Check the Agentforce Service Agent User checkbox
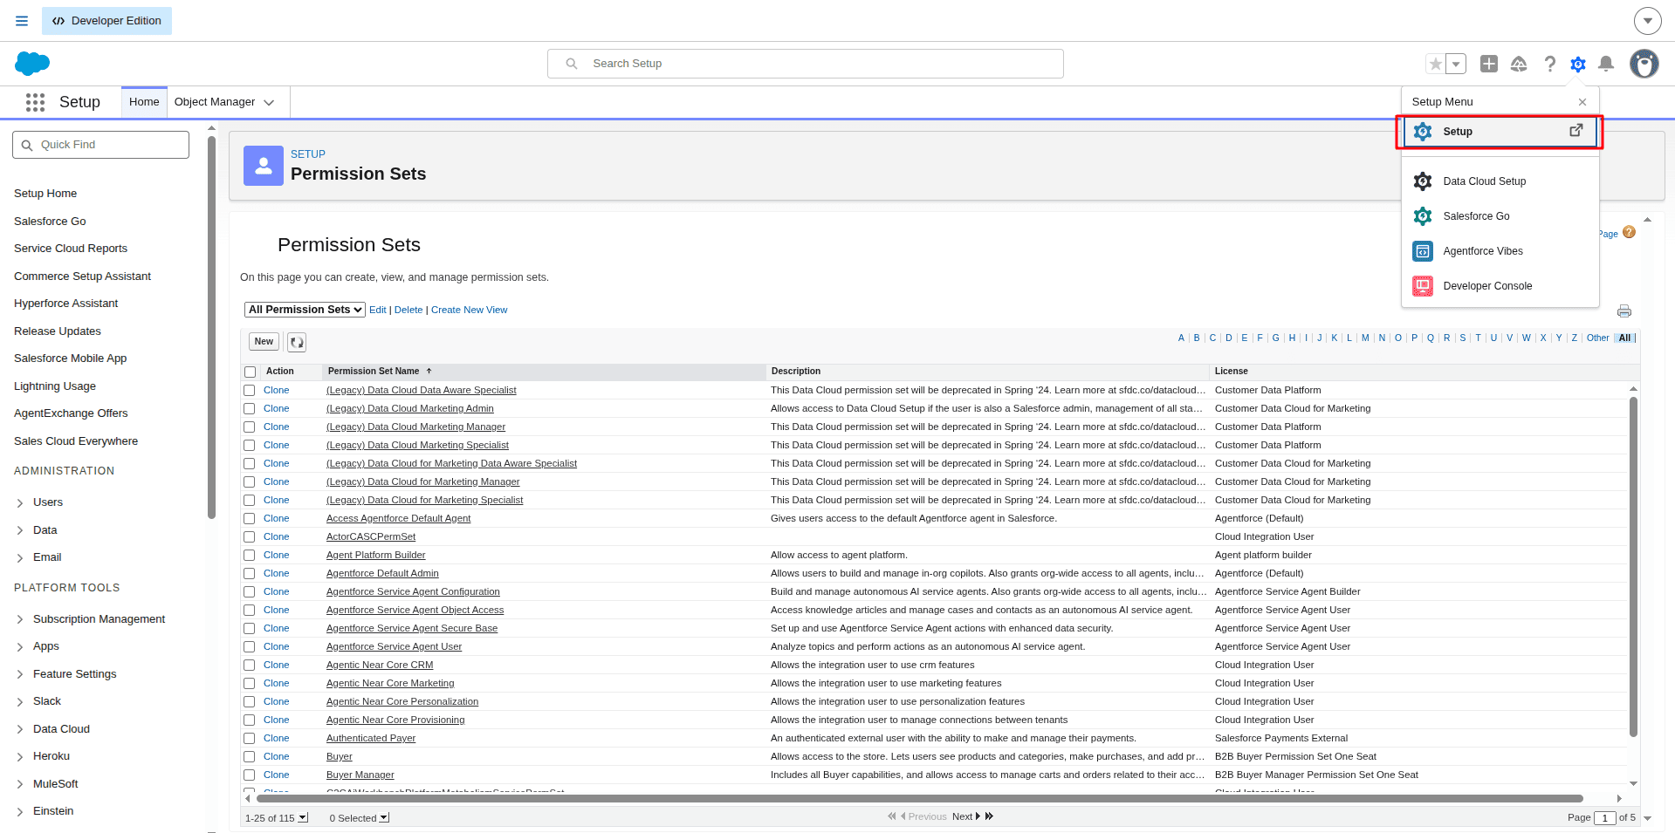Viewport: 1675px width, 833px height. tap(250, 647)
